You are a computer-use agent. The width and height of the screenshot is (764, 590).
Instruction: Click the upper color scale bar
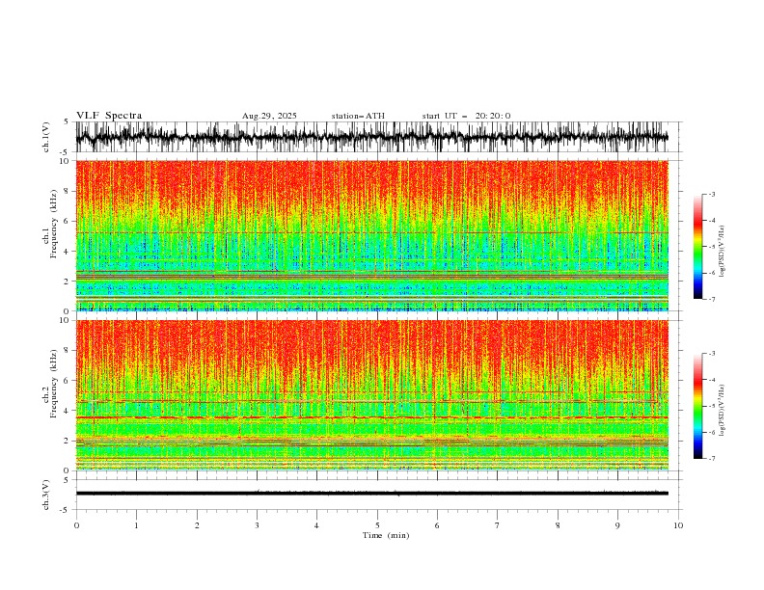697,247
